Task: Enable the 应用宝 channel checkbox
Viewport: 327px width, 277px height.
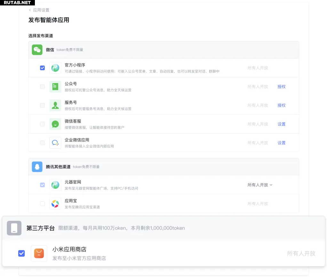Action: [42, 204]
